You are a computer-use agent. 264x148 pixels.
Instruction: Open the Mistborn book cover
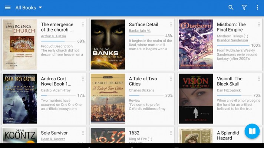click(196, 44)
